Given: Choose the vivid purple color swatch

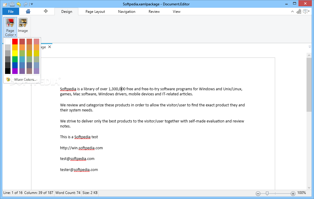Looking at the screenshot, I should (x=15, y=71).
